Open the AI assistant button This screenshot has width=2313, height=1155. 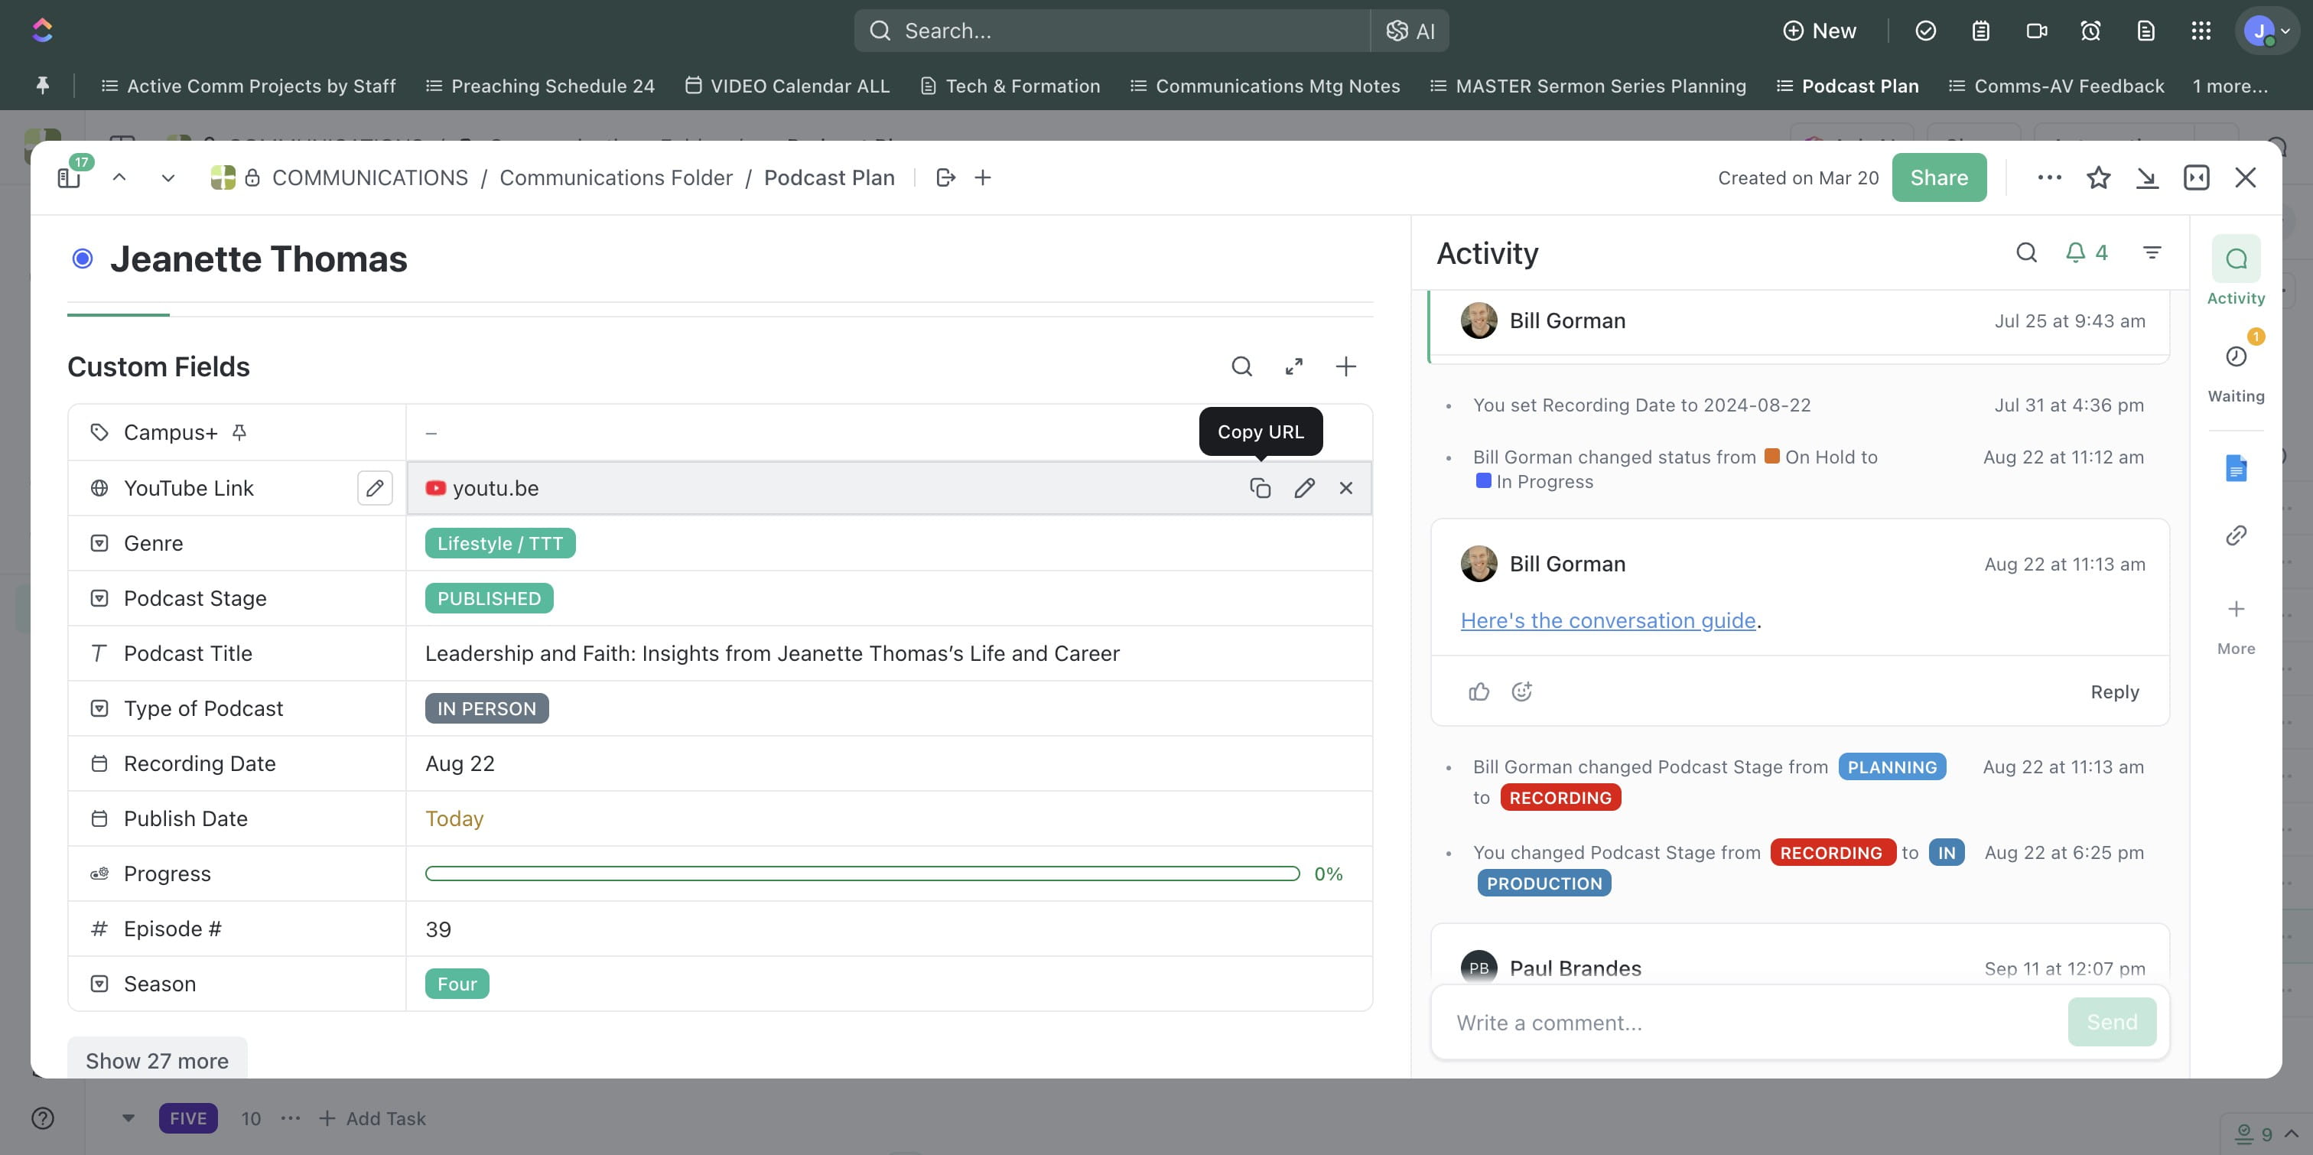coord(1410,31)
